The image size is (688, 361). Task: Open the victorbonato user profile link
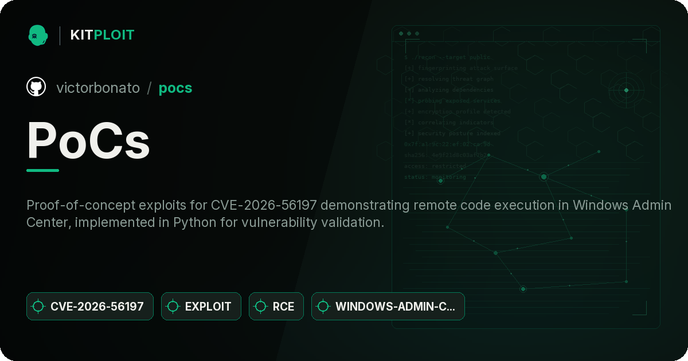(98, 88)
